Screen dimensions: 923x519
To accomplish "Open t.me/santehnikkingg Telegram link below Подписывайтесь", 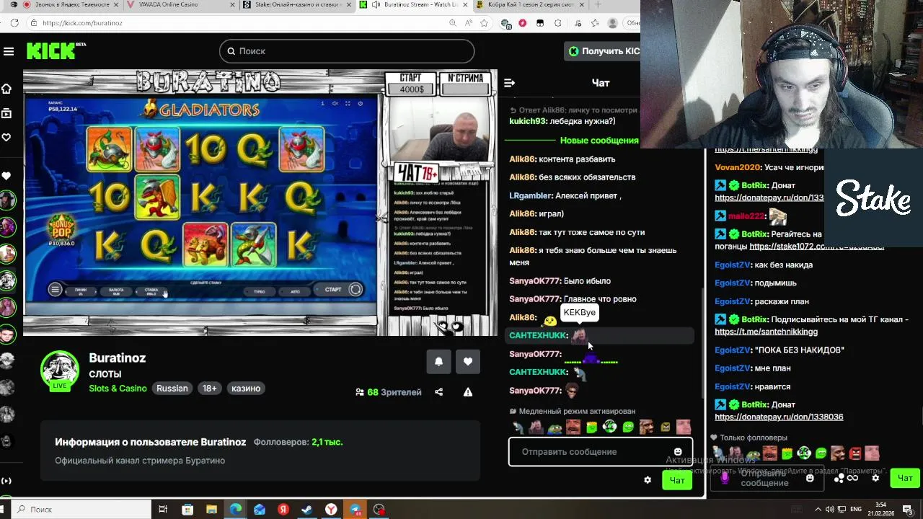I will point(766,332).
